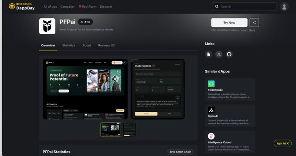
Task: Open the Campaign page
Action: [67, 6]
